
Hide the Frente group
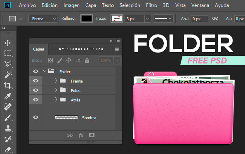35,80
